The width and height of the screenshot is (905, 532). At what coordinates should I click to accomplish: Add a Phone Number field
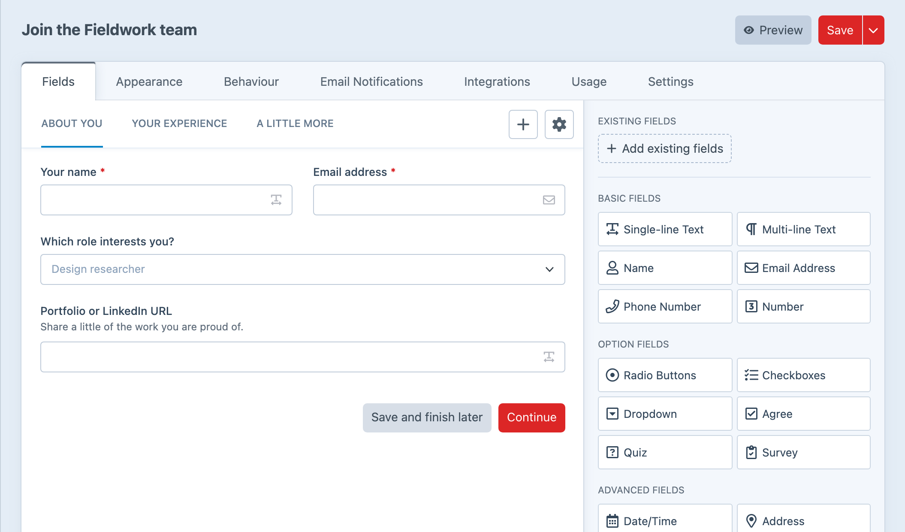click(x=665, y=306)
